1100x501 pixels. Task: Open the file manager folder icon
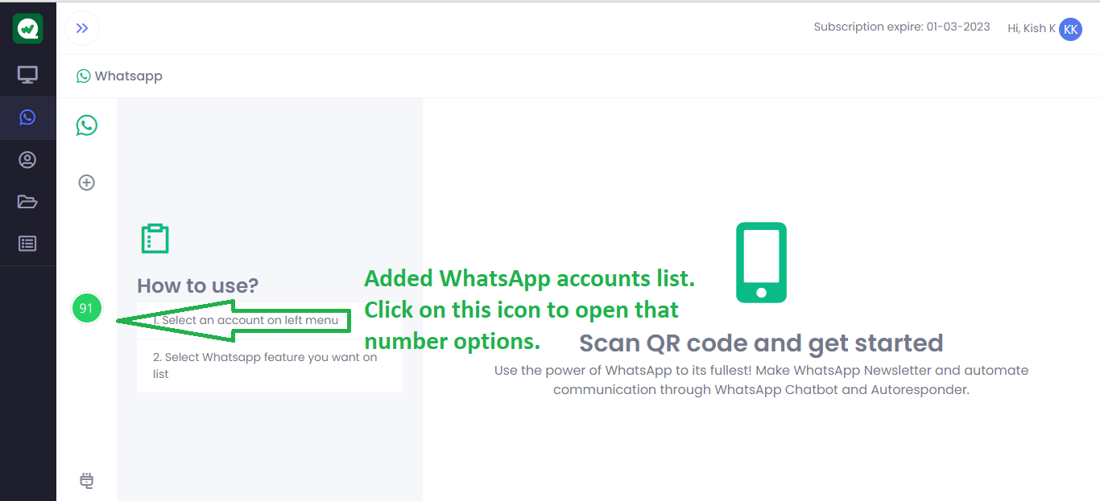27,201
